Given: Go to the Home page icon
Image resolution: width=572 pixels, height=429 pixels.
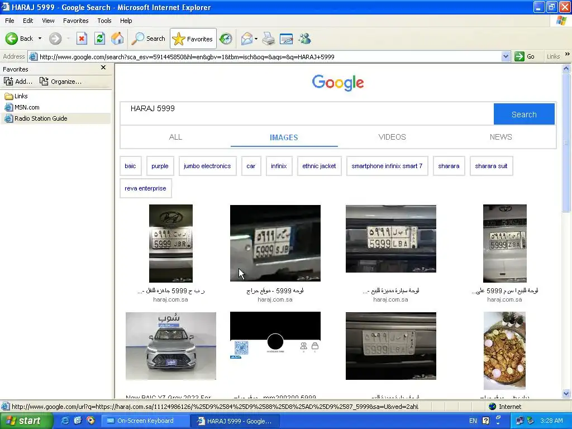Looking at the screenshot, I should click(117, 39).
